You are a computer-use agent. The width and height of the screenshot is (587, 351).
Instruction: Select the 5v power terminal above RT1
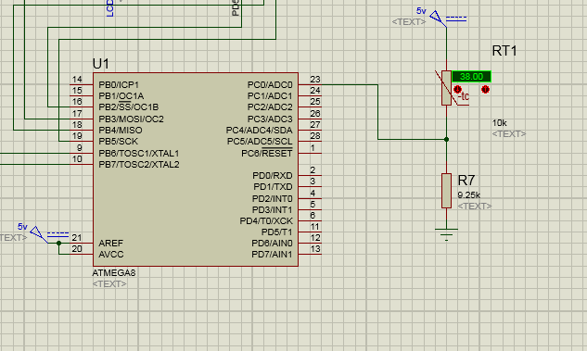coord(437,19)
